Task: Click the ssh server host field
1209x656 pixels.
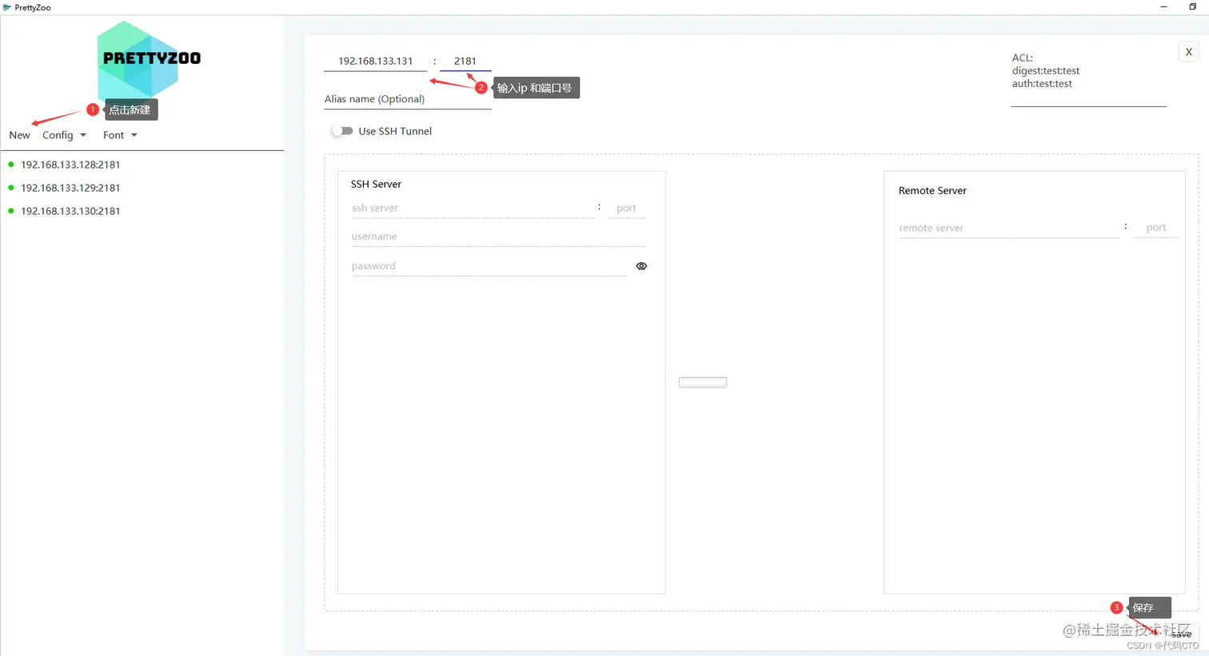Action: (x=472, y=209)
